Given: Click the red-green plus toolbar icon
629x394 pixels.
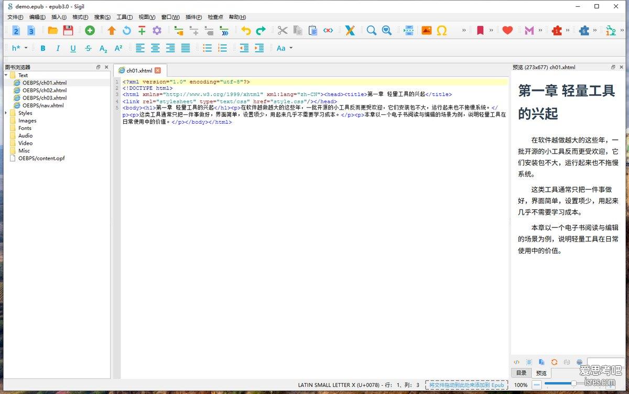Looking at the screenshot, I should (142, 30).
